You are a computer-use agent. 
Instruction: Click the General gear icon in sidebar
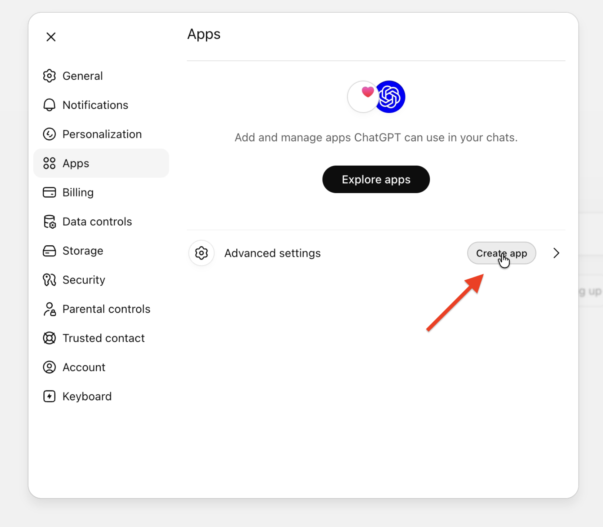coord(49,76)
